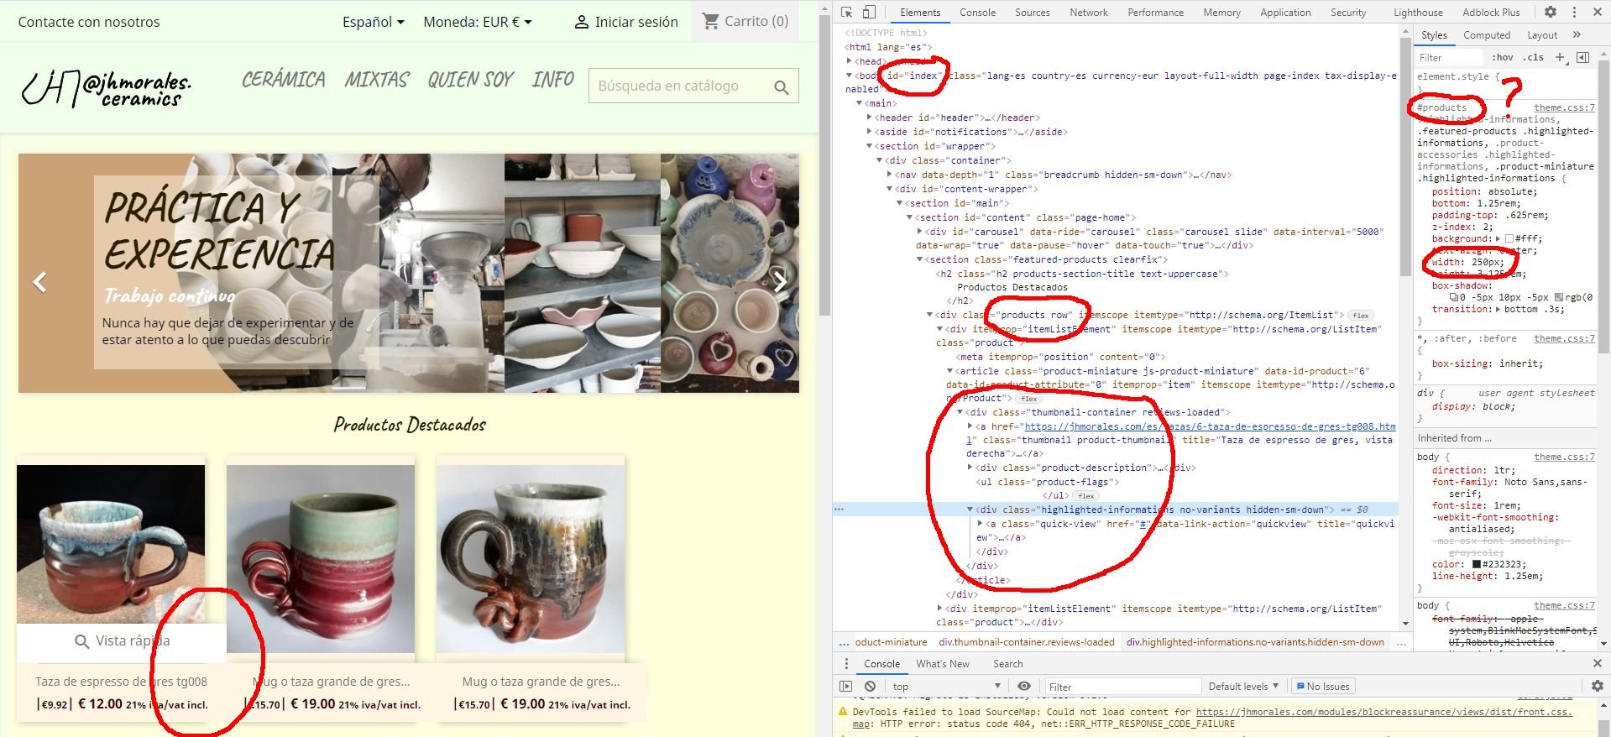Go to previous carousel slide arrow
This screenshot has width=1611, height=737.
(39, 282)
